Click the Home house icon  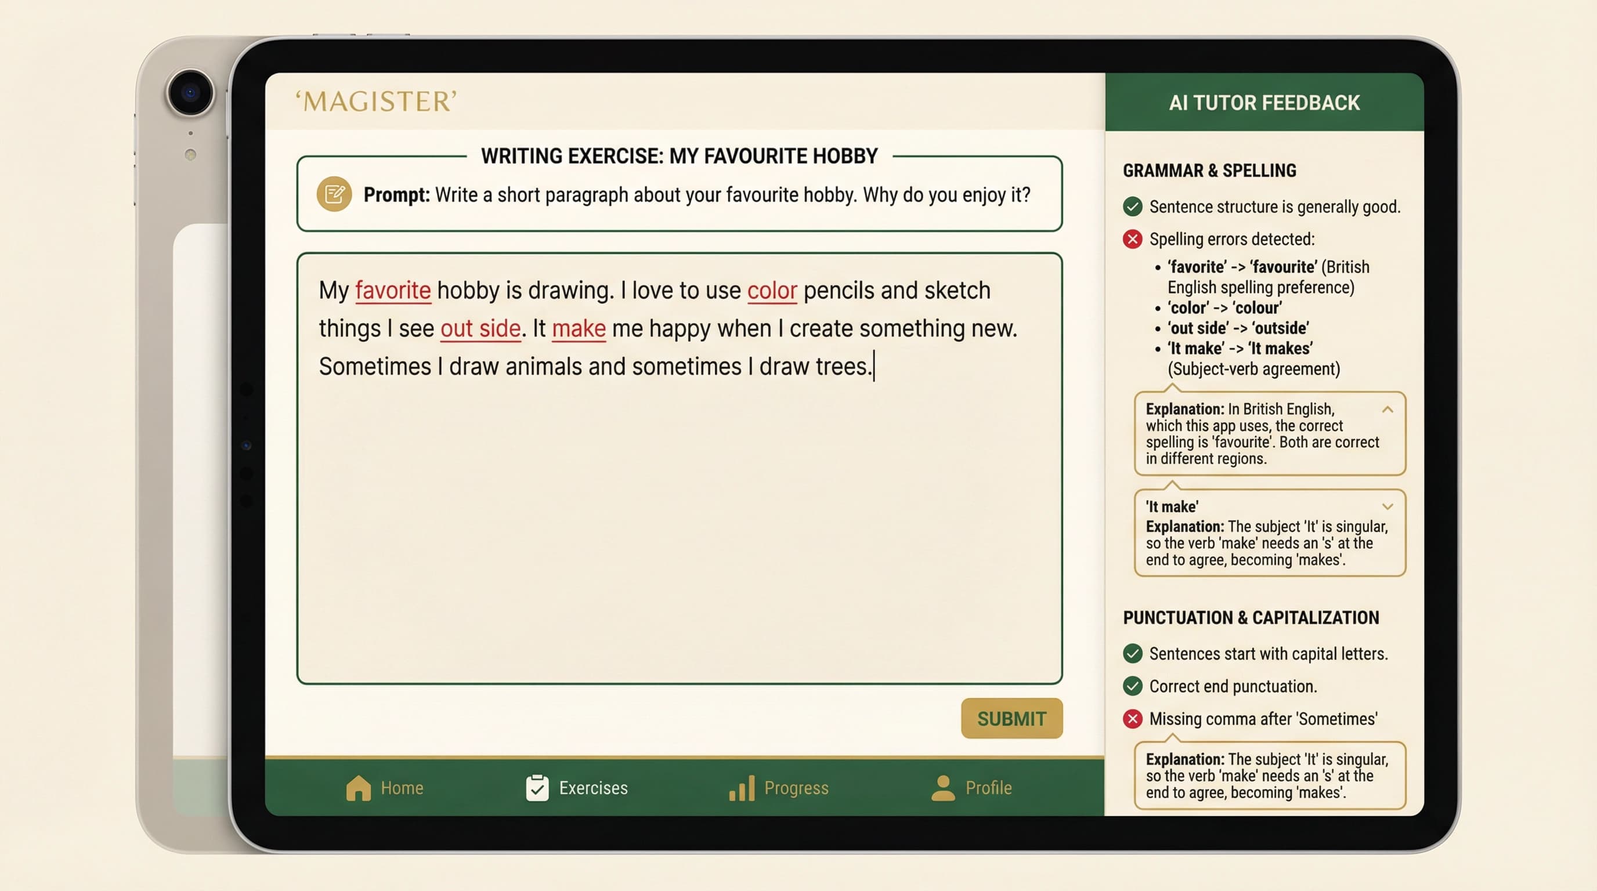[x=358, y=788]
